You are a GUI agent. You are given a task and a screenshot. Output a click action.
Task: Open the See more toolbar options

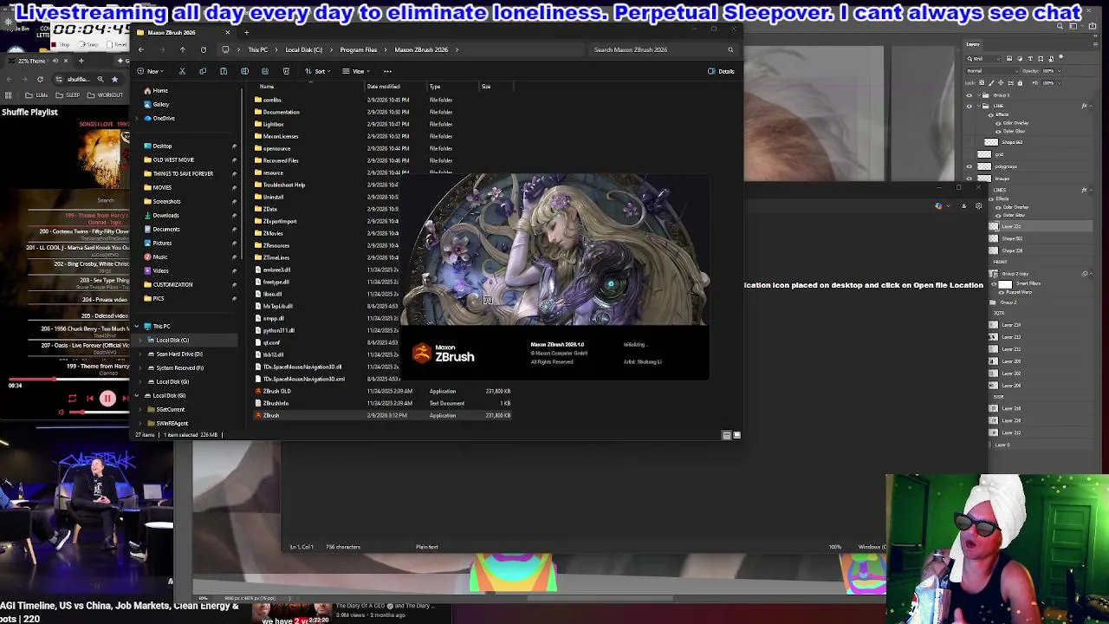click(387, 71)
